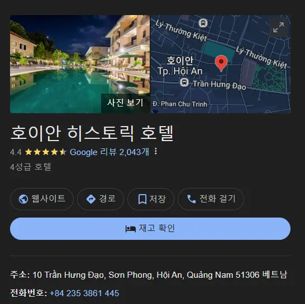Viewport: 305px width, 304px height.
Task: Click the 호이안 히스토릭 호텔 title
Action: tap(92, 133)
